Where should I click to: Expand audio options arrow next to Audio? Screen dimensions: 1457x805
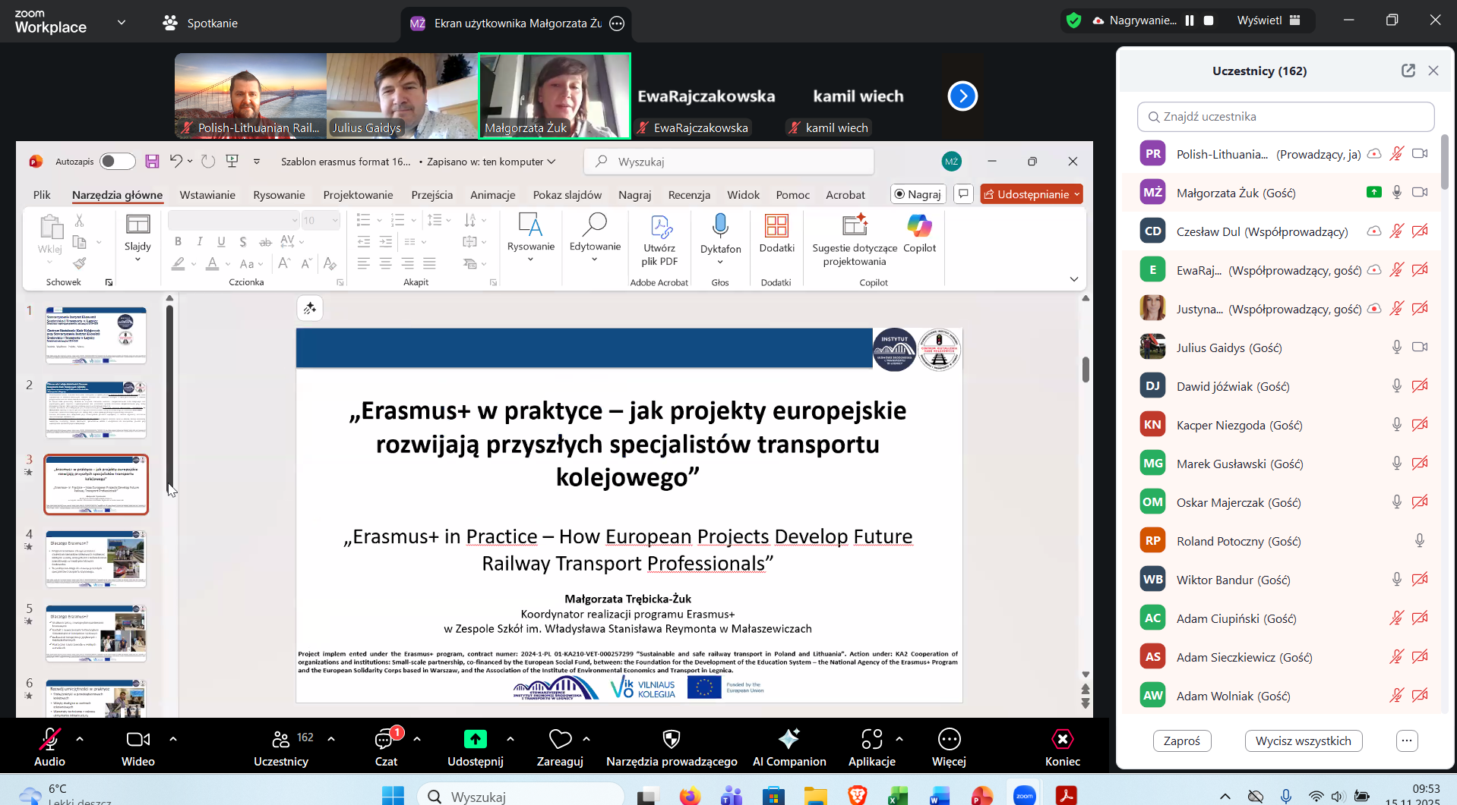coord(80,738)
